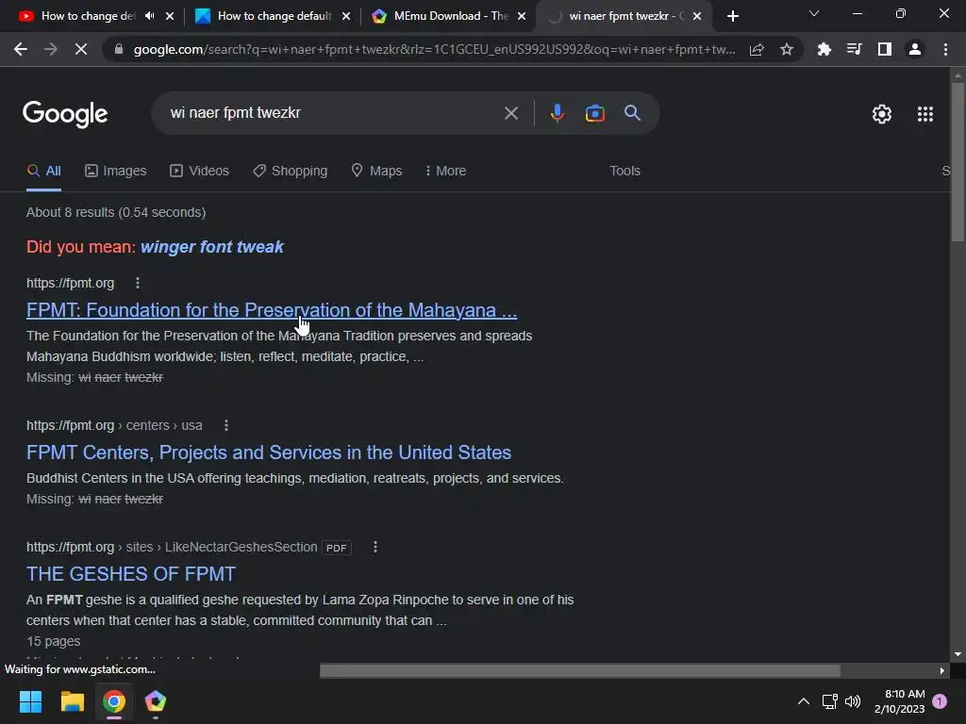Open options for fpmt.org first result

click(138, 283)
